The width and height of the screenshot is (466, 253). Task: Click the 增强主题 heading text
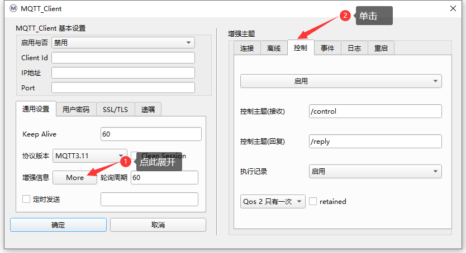coord(241,34)
